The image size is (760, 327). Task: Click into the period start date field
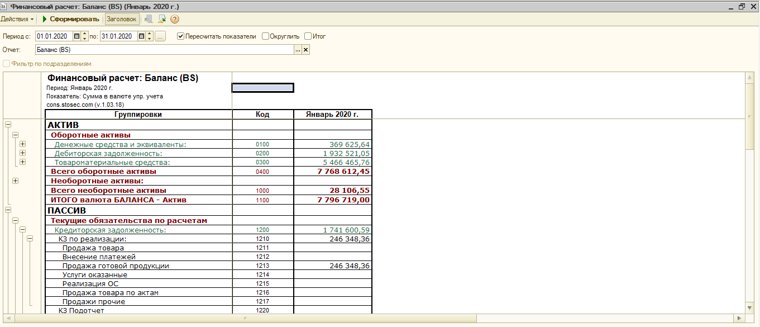click(x=53, y=36)
